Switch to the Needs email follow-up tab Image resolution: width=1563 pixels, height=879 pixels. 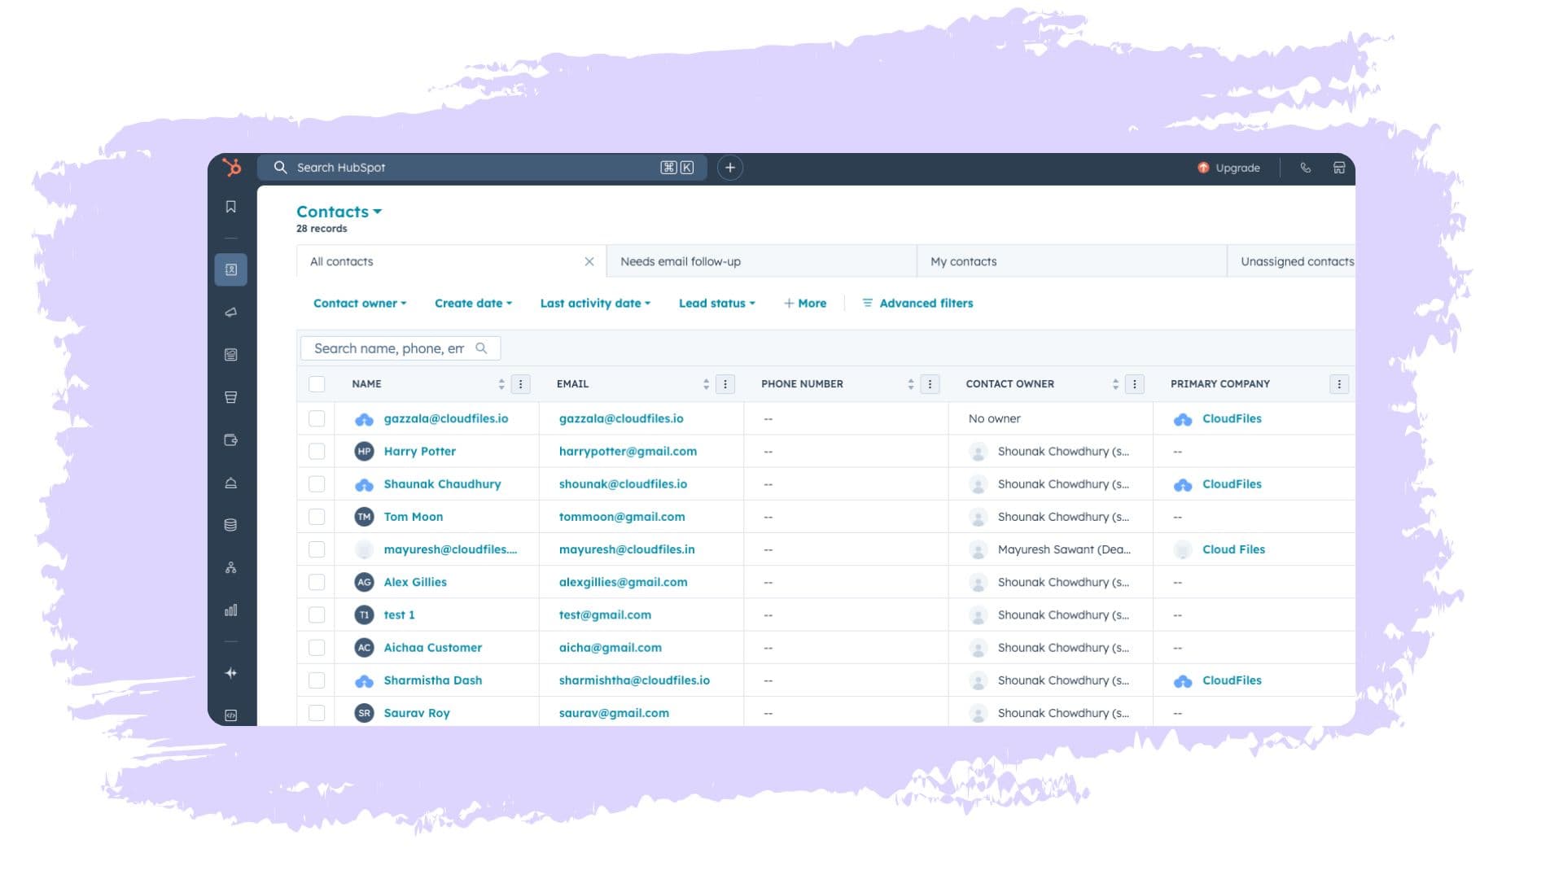tap(679, 261)
